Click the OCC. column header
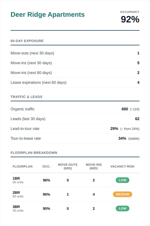The image size is (150, 226). pyautogui.click(x=46, y=166)
